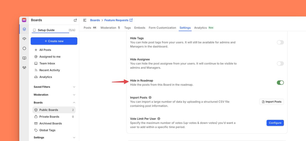Open the Setup Guide item
Screen dimensions: 306x141
tap(54, 30)
